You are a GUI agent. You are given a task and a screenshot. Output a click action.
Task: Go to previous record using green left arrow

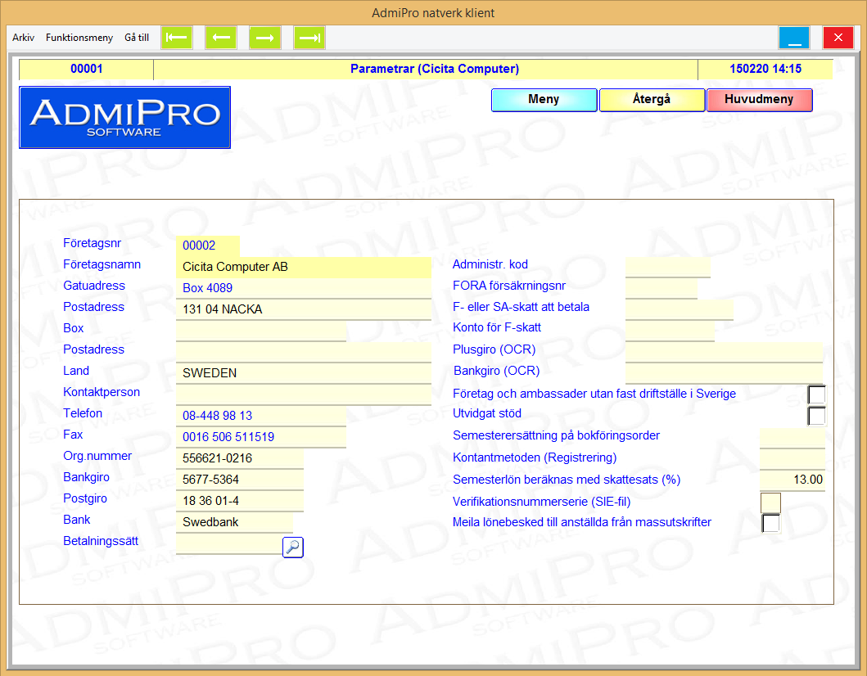(x=221, y=38)
